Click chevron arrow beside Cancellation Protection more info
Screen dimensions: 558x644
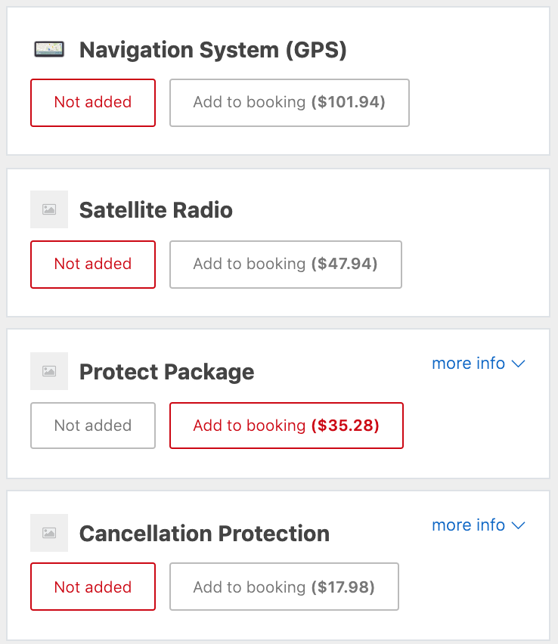[518, 526]
